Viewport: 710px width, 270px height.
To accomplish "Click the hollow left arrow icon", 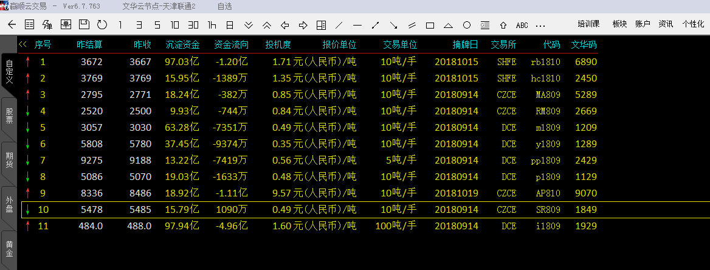I will pos(285,25).
